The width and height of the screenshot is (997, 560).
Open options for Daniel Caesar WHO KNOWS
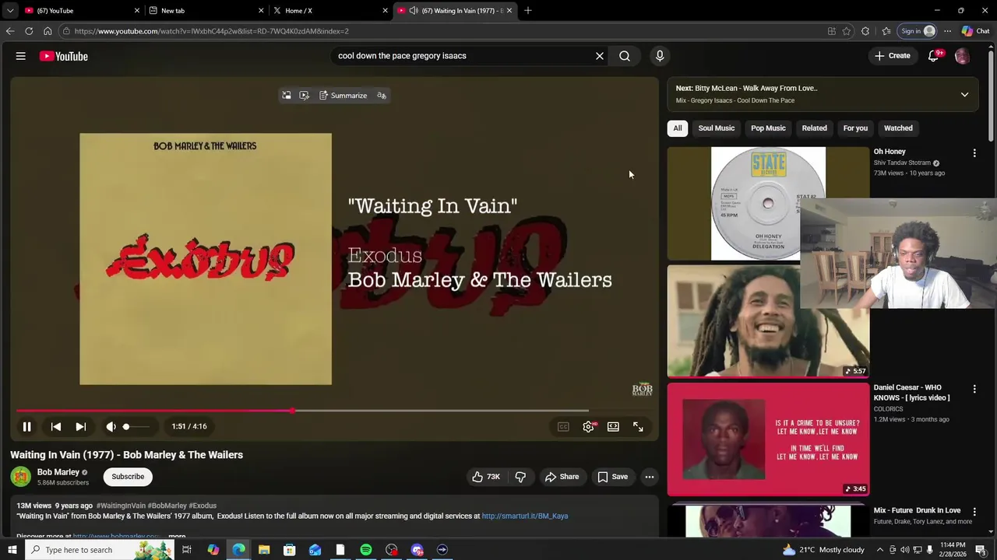[974, 389]
